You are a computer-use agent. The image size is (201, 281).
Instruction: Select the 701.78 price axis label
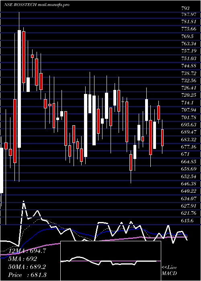tap(189, 117)
